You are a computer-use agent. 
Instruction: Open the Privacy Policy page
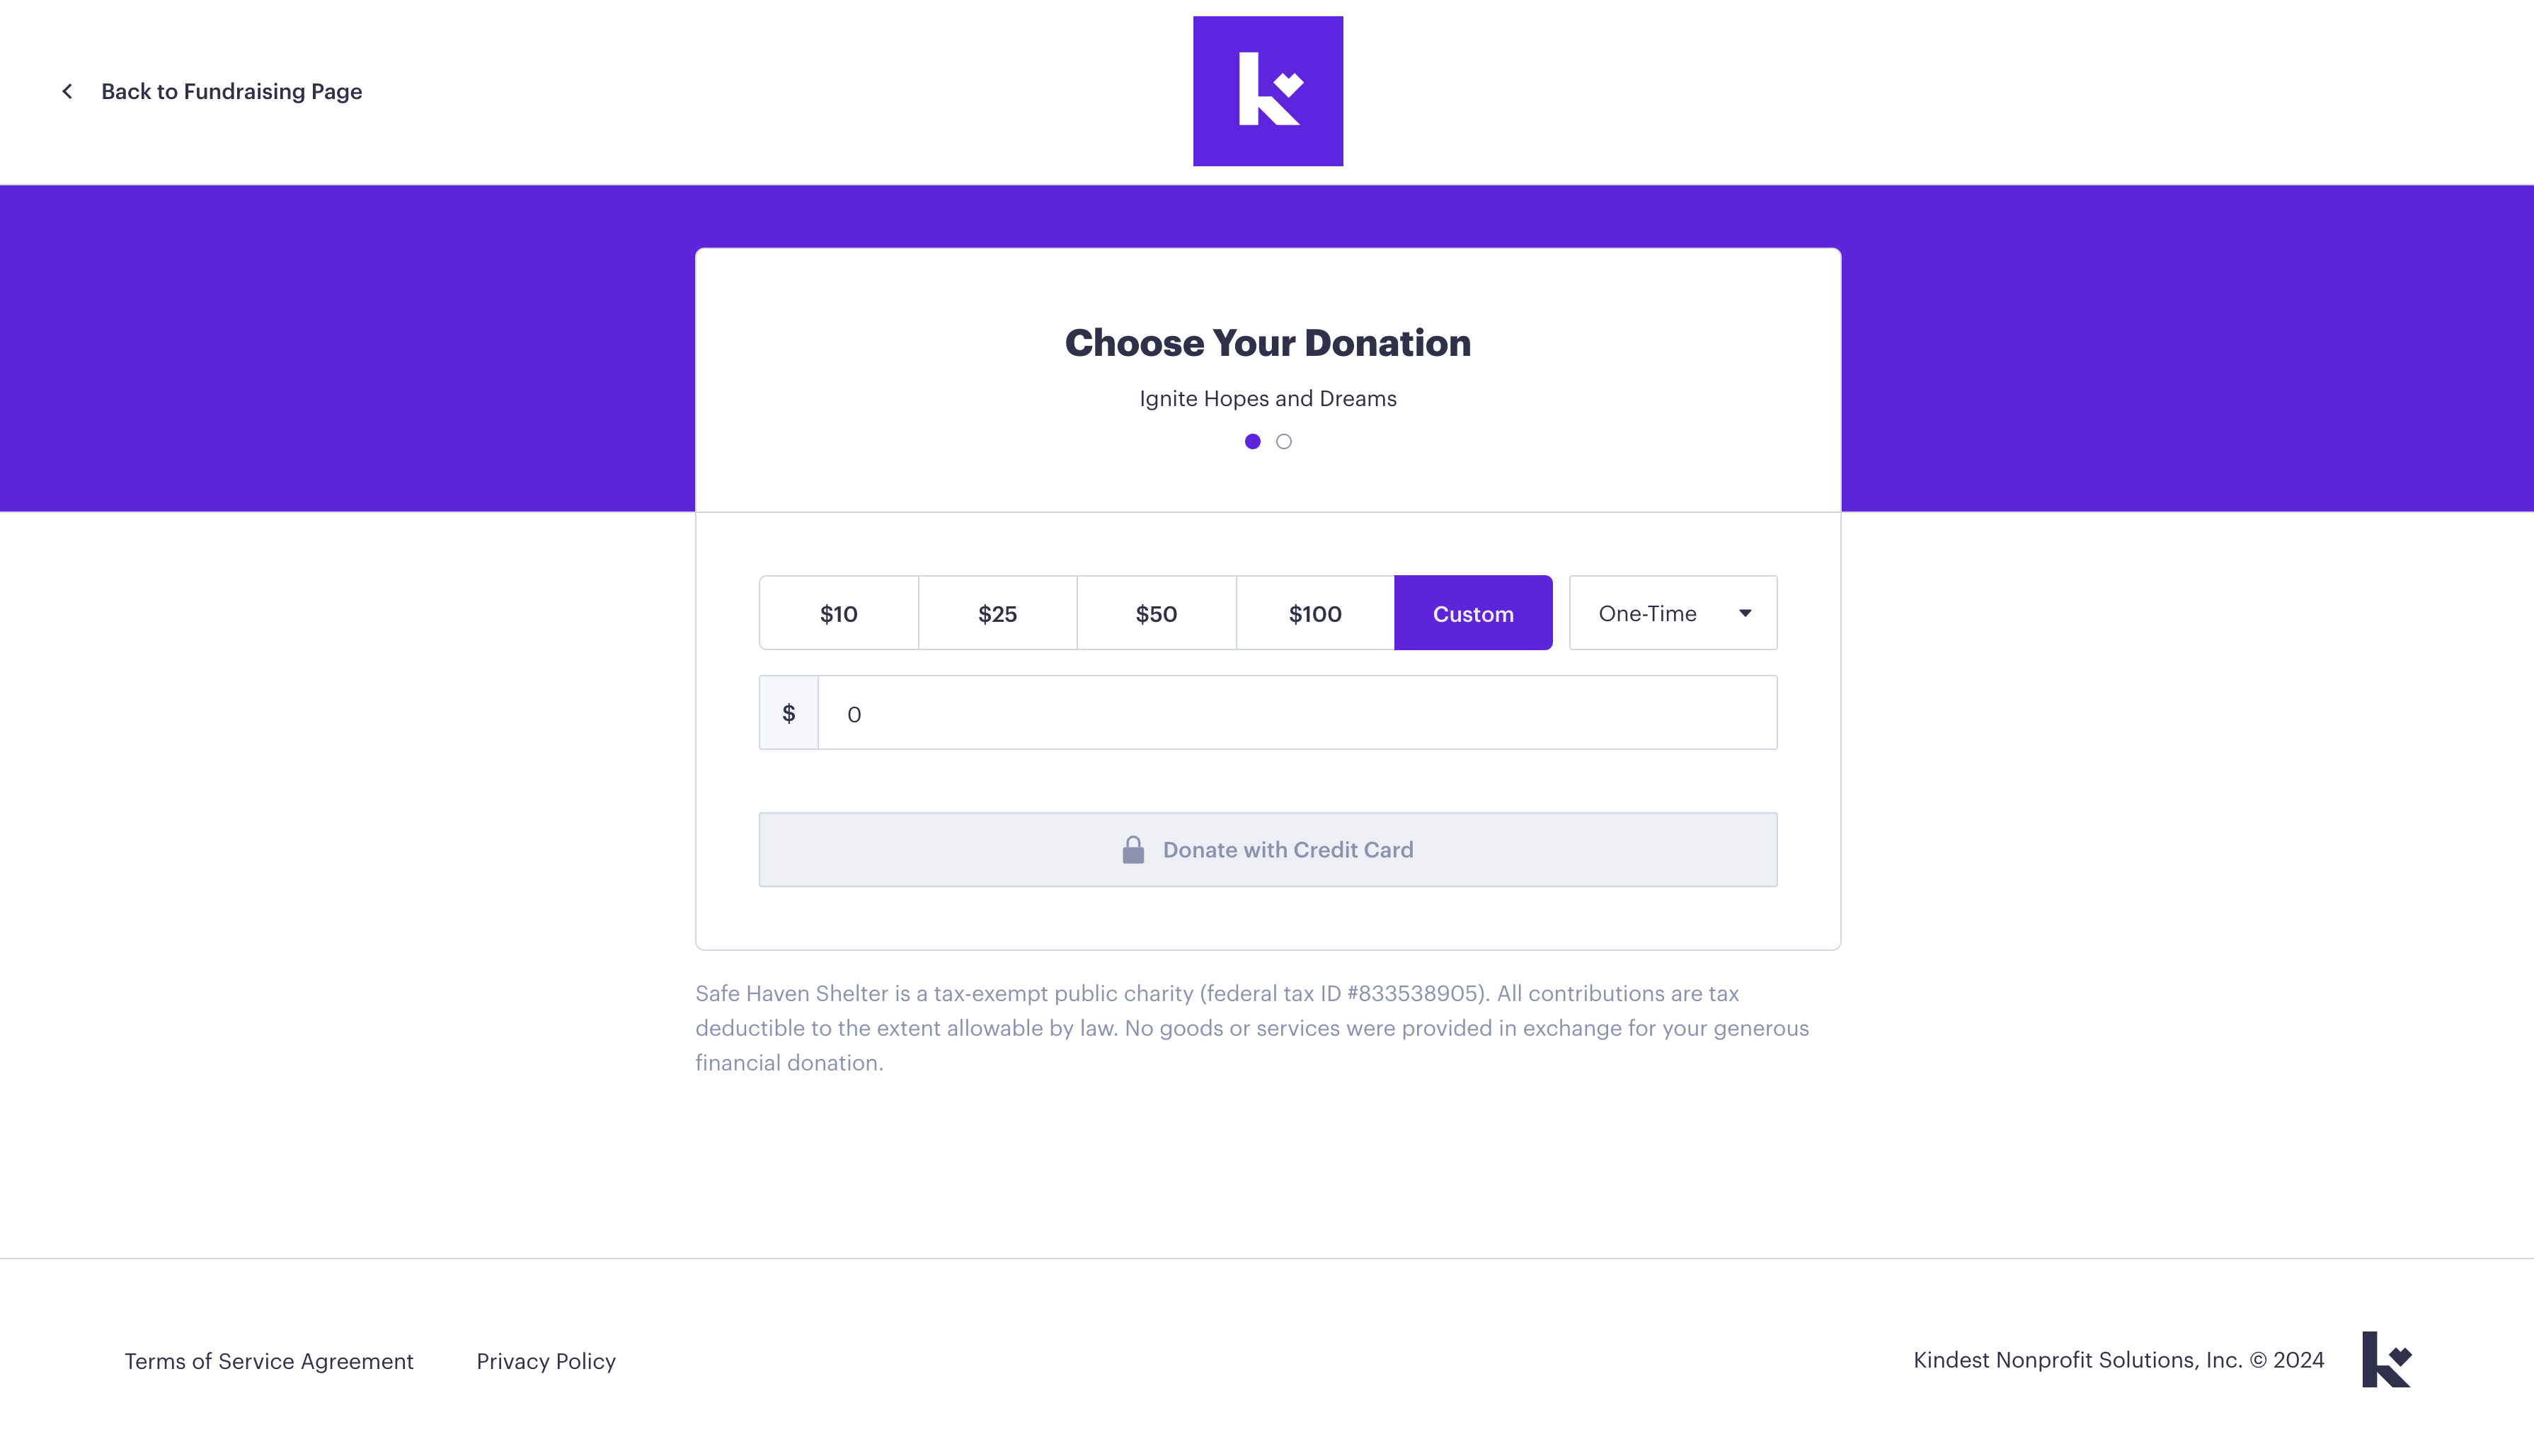tap(546, 1360)
